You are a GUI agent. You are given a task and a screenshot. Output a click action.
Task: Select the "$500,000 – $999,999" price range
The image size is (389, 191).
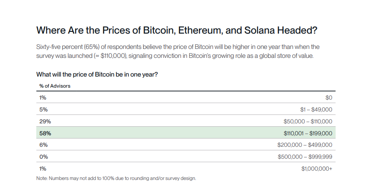pos(305,157)
